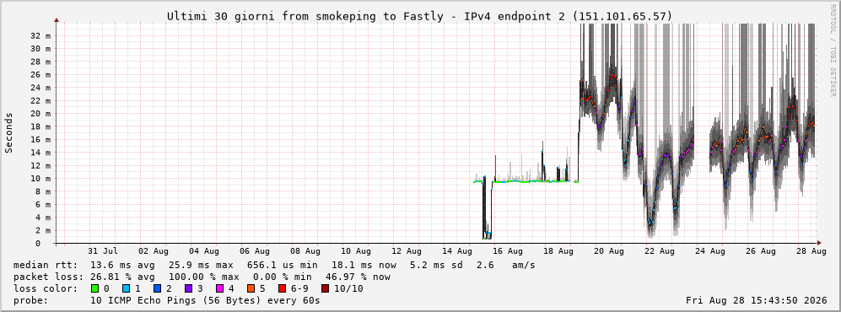Click the dark red 10/10 loss swatch

[325, 288]
